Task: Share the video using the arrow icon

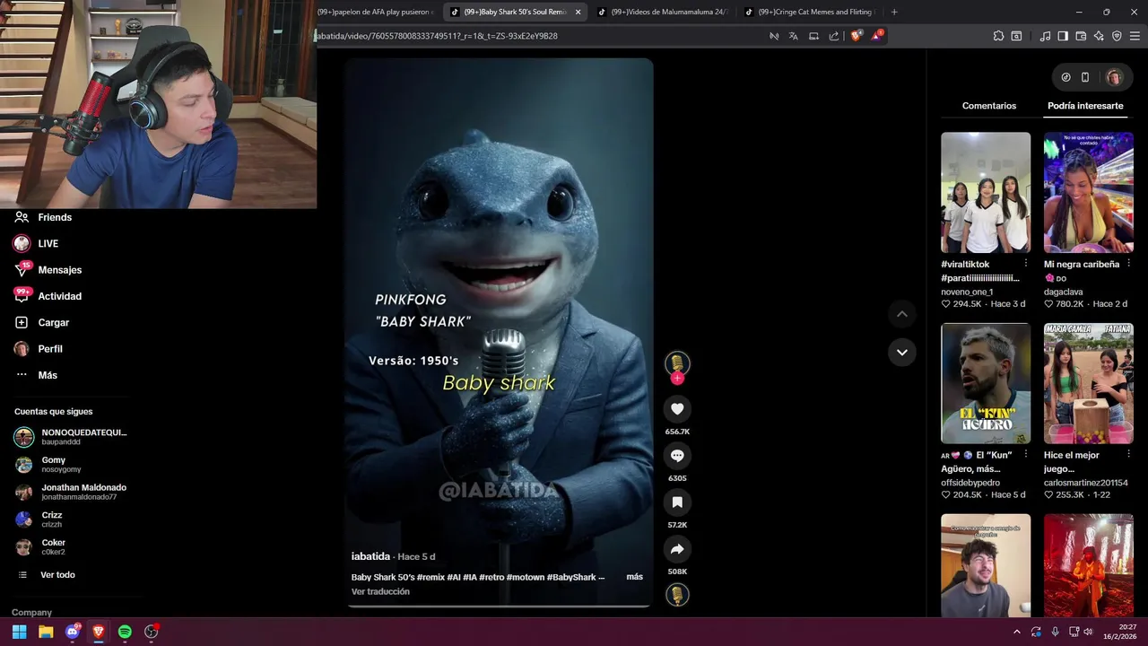Action: [x=677, y=549]
